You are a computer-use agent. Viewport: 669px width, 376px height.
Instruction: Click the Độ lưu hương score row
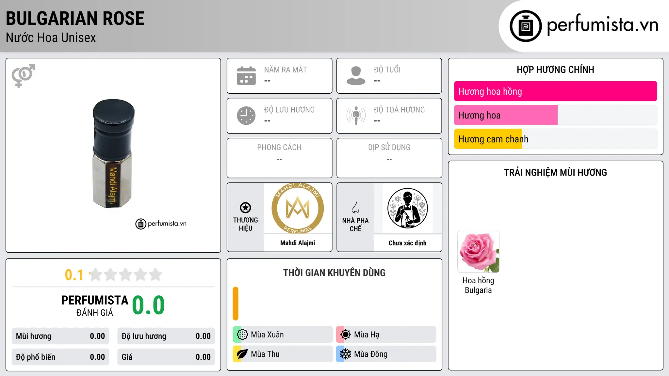tap(166, 336)
